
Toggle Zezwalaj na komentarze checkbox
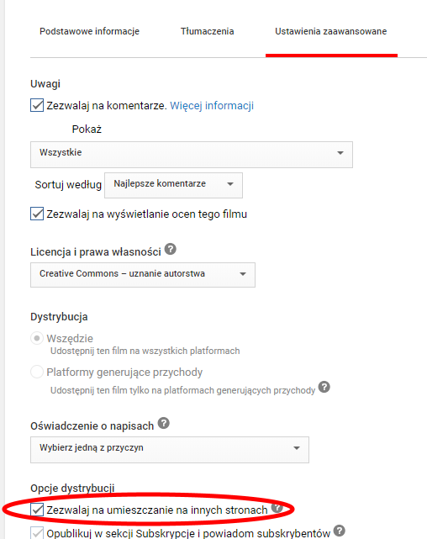tap(37, 105)
